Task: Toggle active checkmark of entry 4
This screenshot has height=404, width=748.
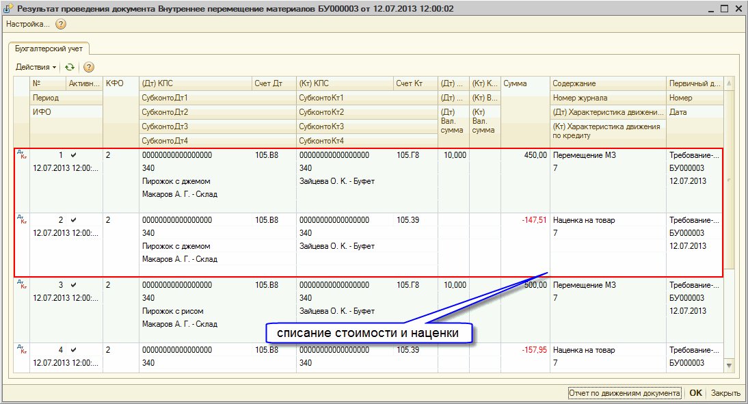Action: (x=73, y=349)
